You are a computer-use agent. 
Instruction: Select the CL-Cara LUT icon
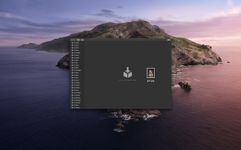tap(72, 63)
